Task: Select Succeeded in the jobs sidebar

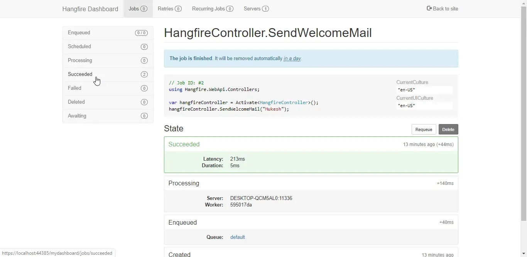Action: pos(80,74)
